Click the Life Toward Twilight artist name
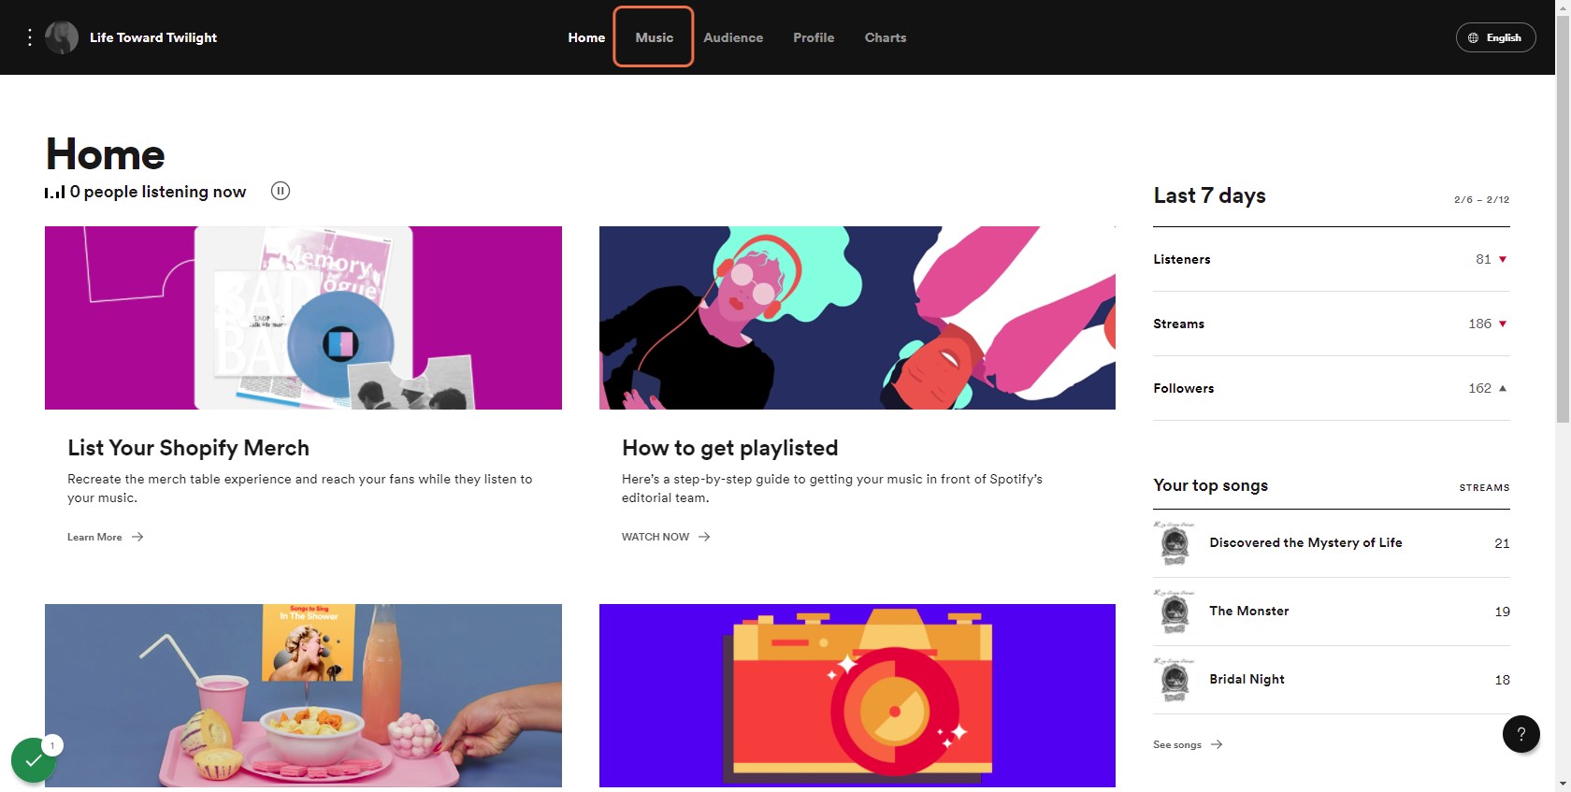The width and height of the screenshot is (1571, 792). click(153, 37)
